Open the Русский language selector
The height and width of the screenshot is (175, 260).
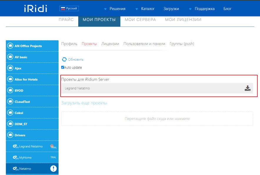coord(69,9)
